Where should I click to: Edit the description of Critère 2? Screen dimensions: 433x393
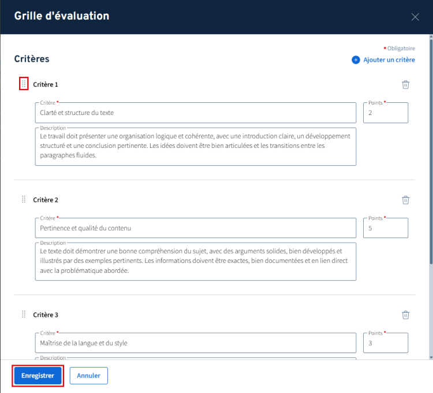pos(196,261)
